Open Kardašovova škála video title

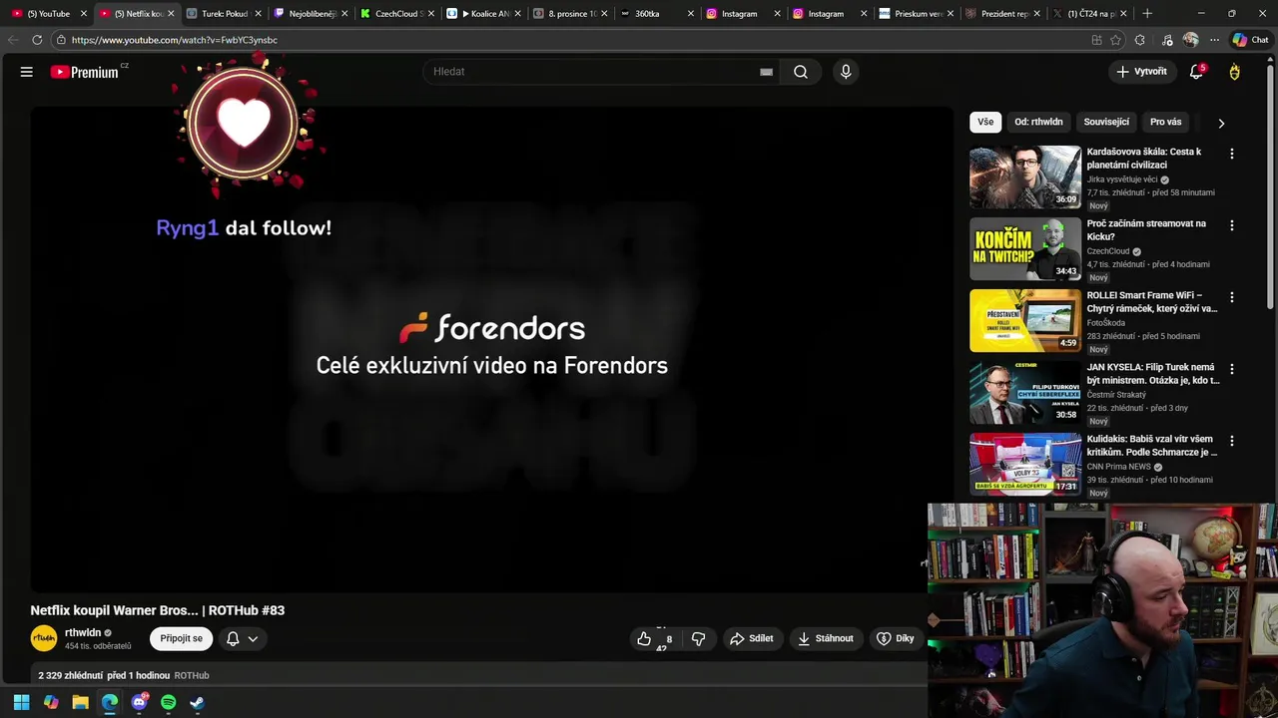[x=1144, y=158]
